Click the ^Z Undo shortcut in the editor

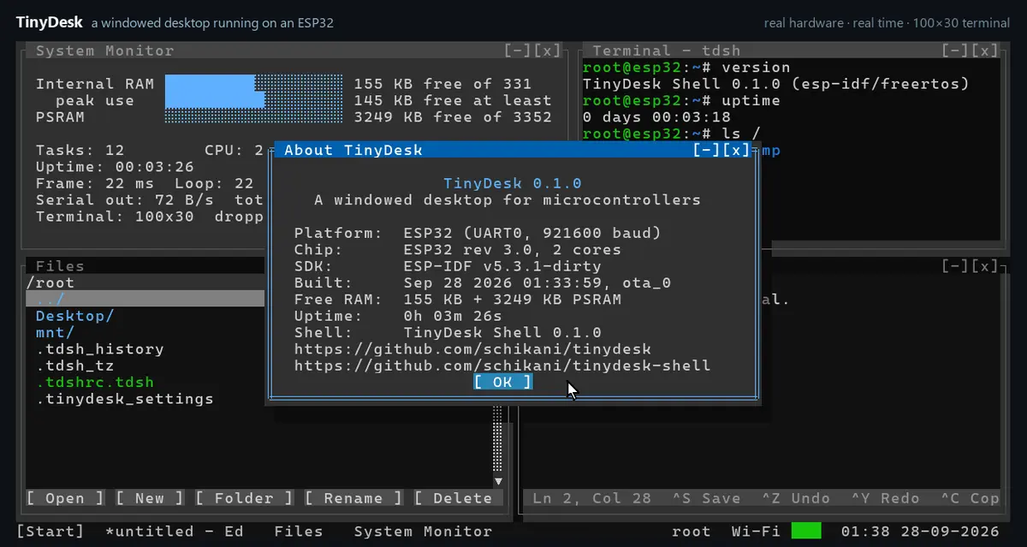pyautogui.click(x=796, y=498)
